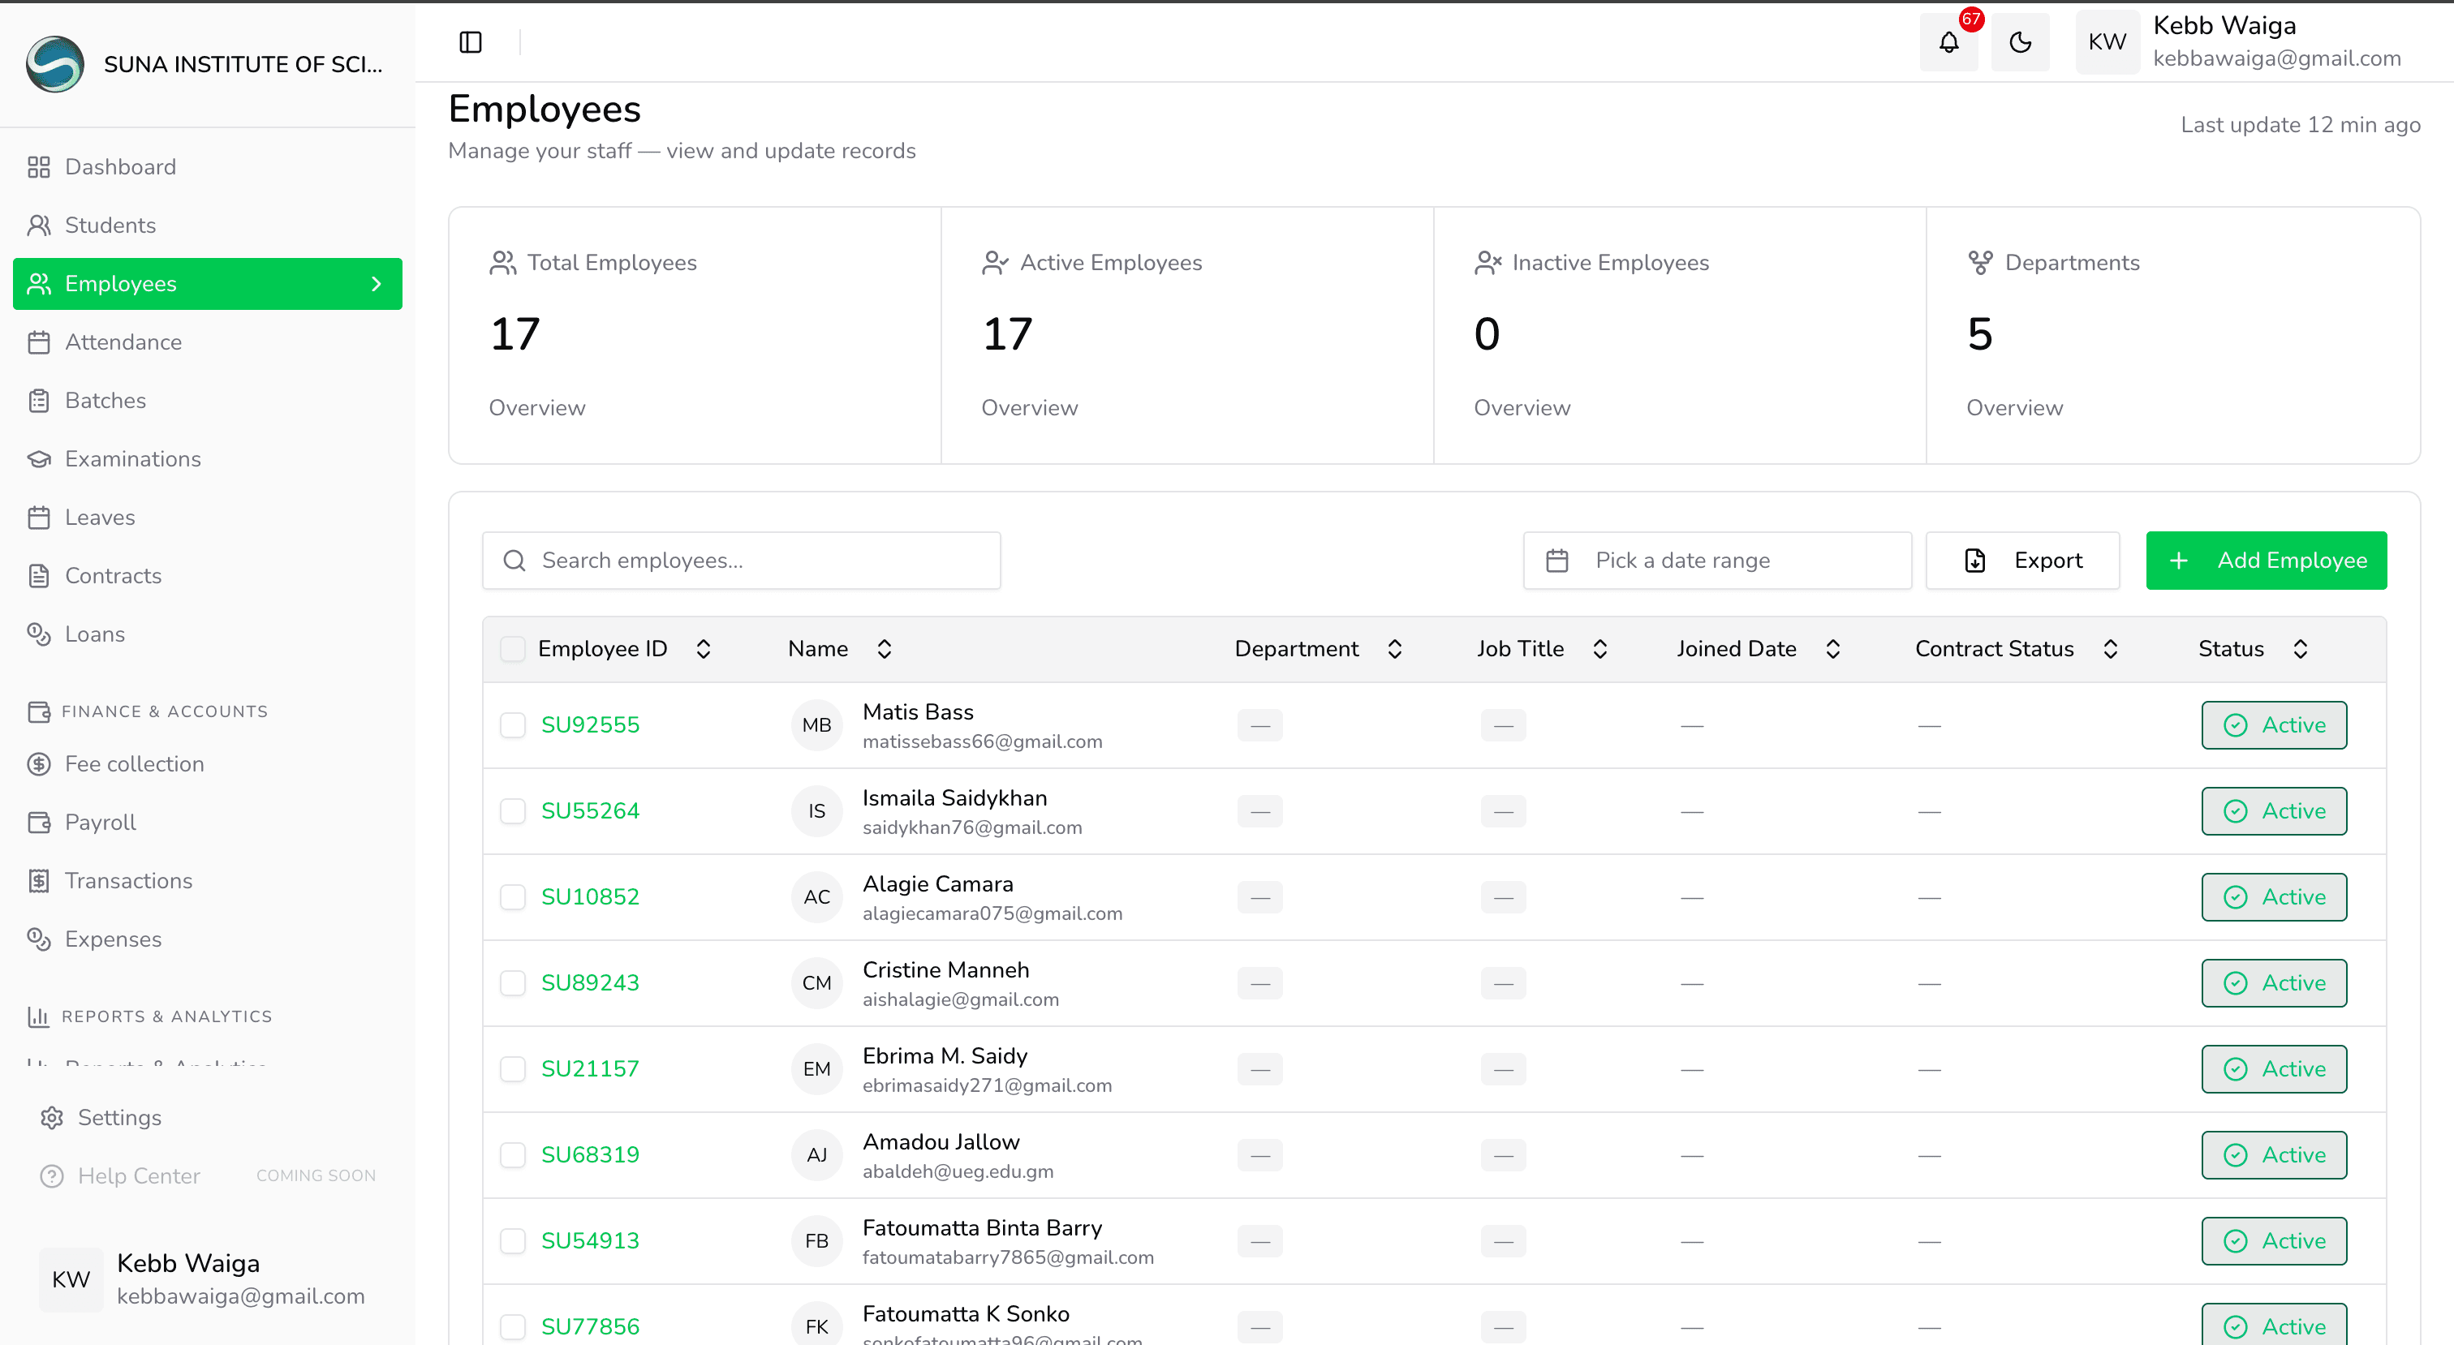Click the Export button

coord(2022,560)
